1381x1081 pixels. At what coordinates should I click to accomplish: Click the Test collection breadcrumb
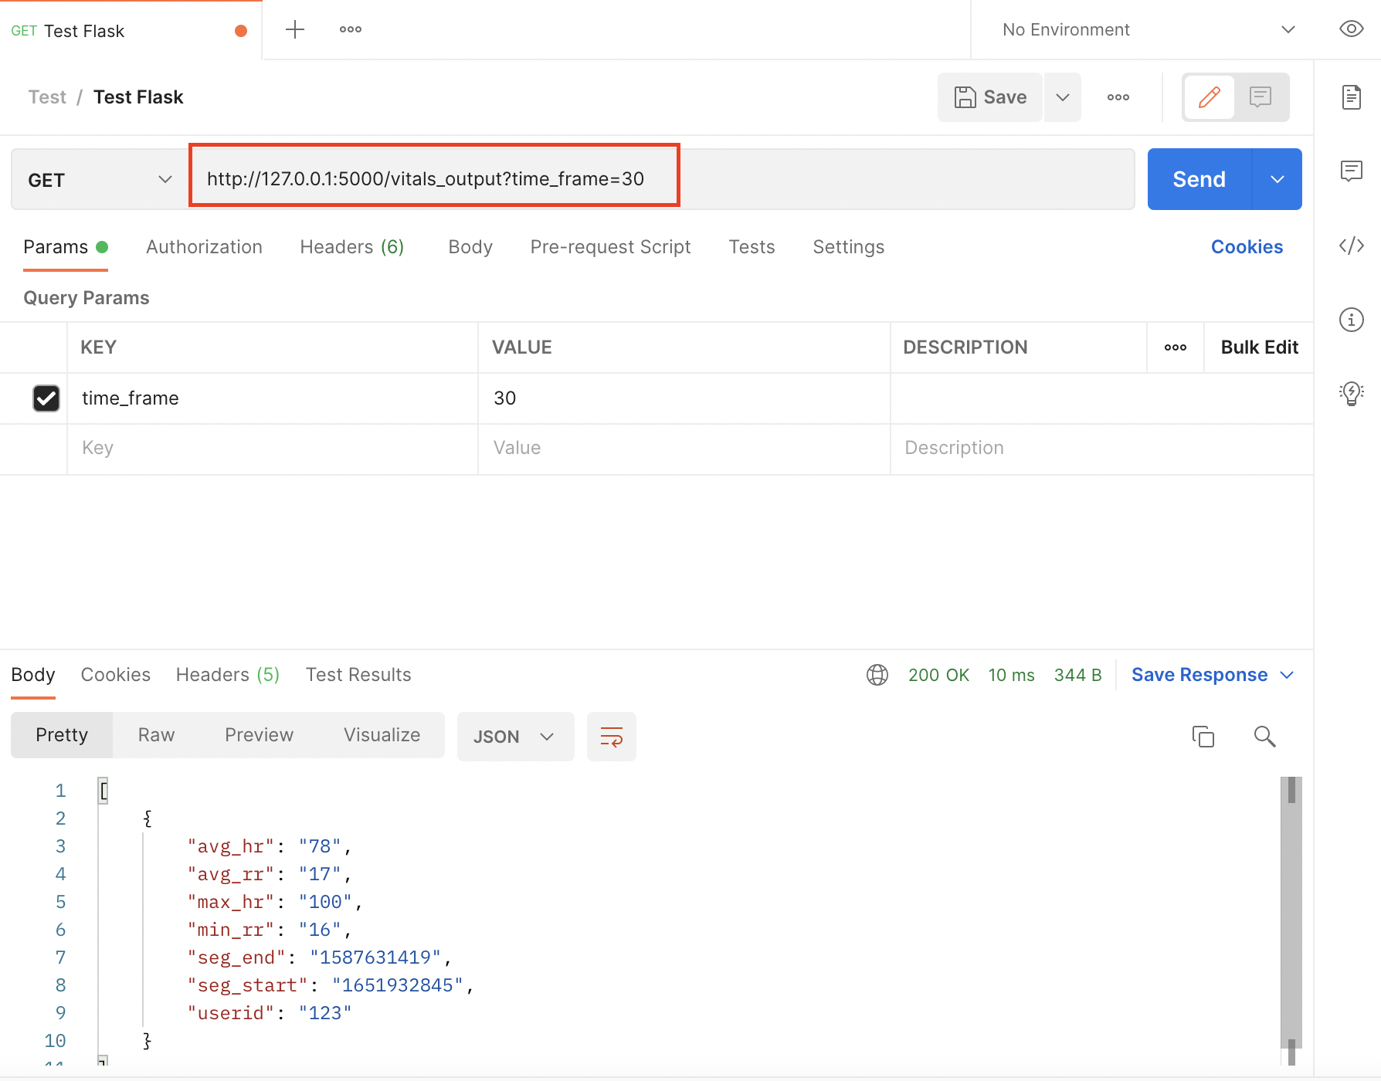(47, 97)
